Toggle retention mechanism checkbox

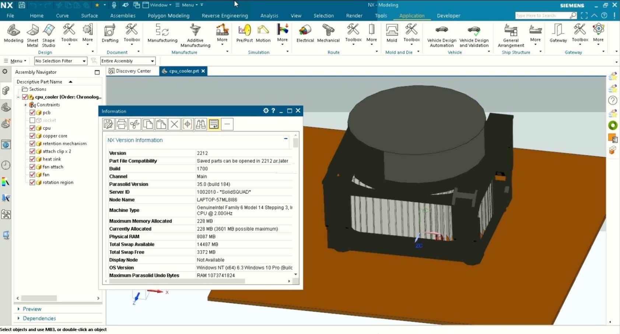(x=32, y=144)
